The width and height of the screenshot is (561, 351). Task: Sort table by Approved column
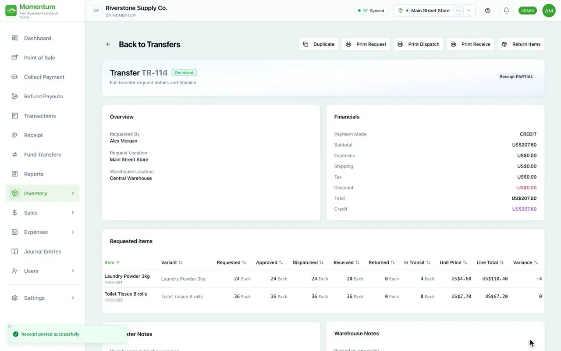pyautogui.click(x=270, y=262)
